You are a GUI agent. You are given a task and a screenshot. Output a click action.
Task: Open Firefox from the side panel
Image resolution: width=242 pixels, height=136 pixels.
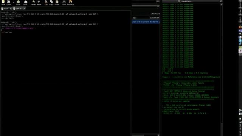click(240, 27)
